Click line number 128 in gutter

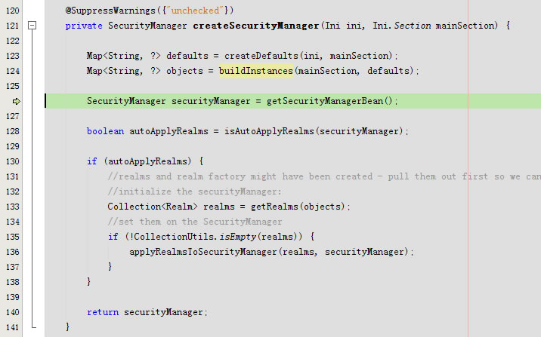(13, 131)
